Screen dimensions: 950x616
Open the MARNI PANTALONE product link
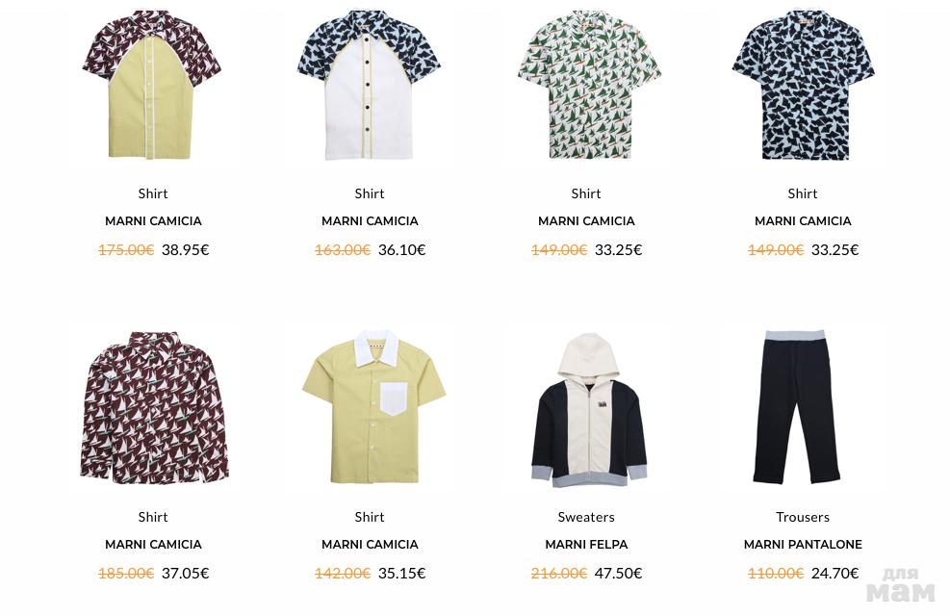coord(803,545)
